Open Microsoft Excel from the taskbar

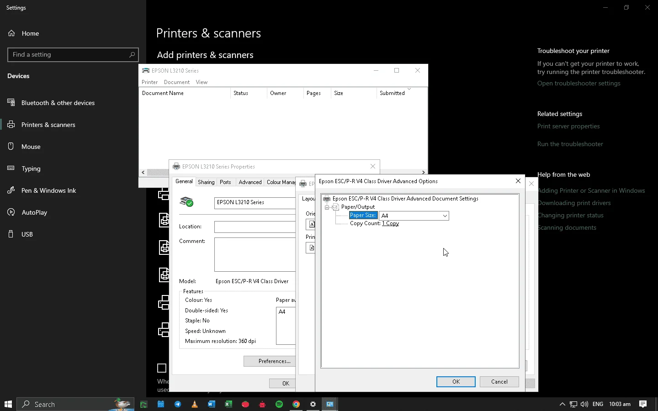(228, 404)
